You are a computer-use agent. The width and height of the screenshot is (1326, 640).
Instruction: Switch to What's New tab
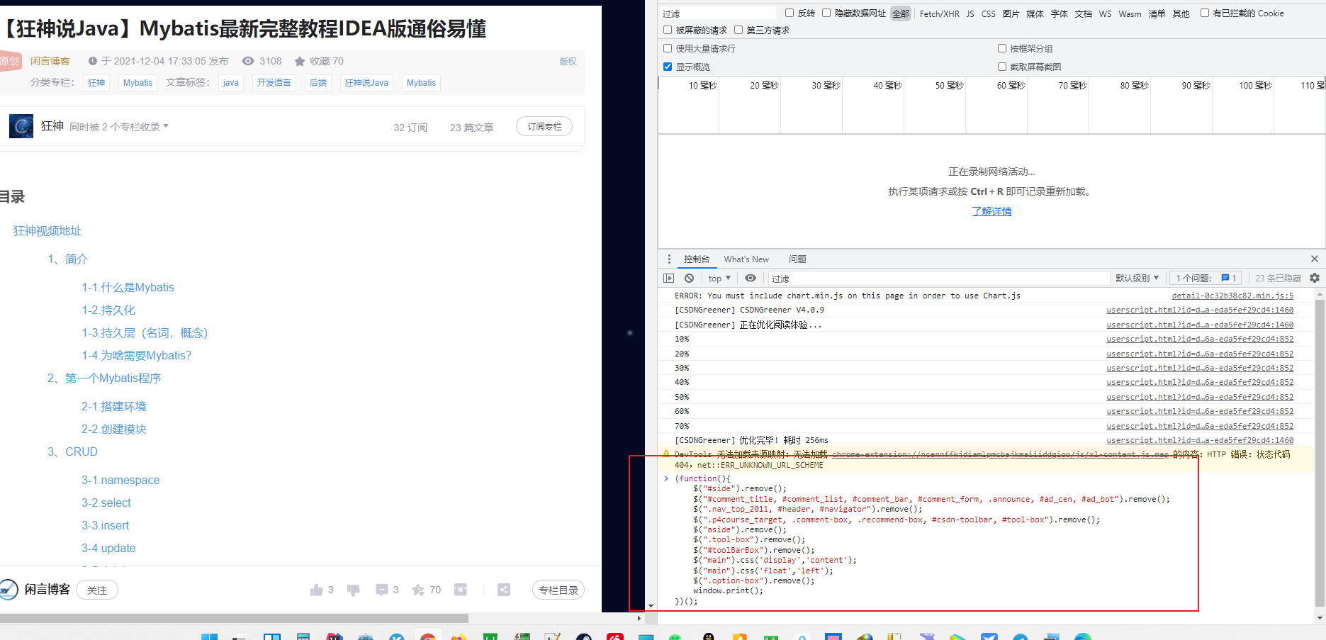(x=746, y=259)
